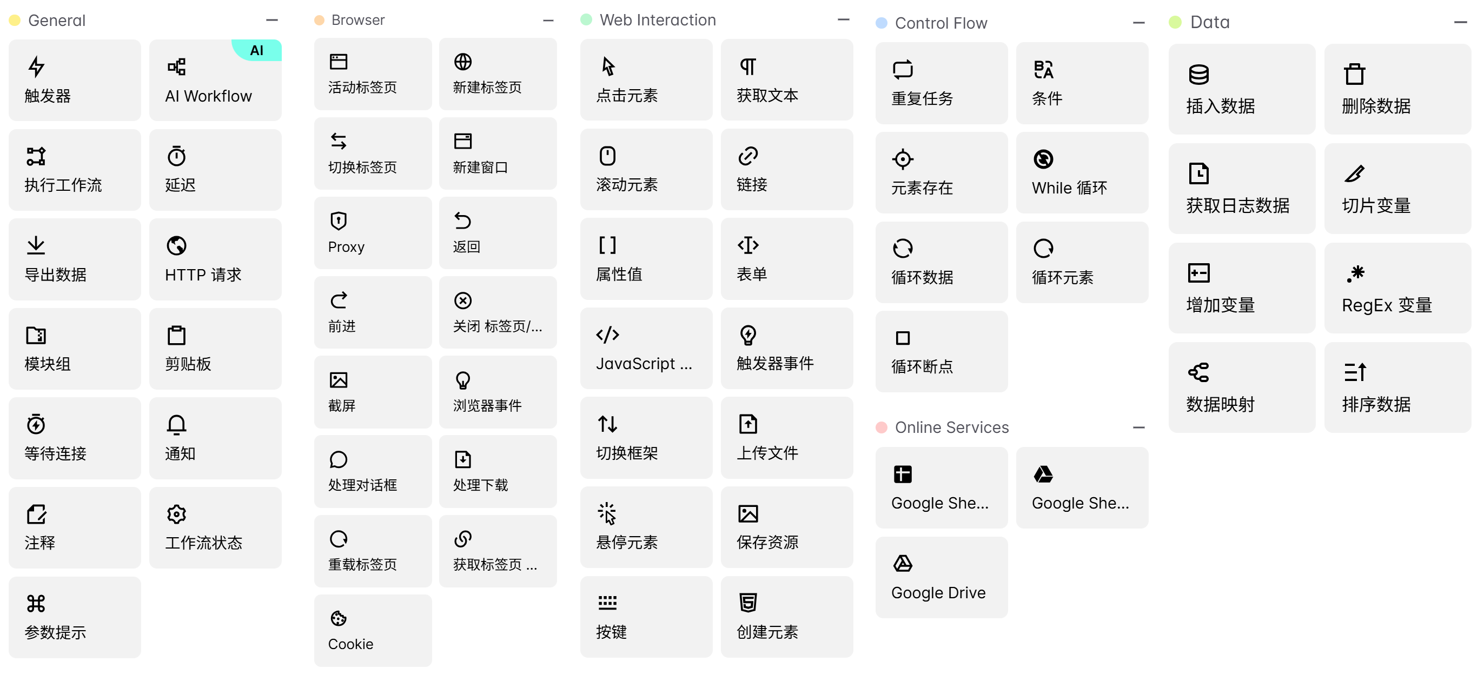Click the 创建元素 HTML5 block
Screen dimensions: 1484x675
coord(786,617)
